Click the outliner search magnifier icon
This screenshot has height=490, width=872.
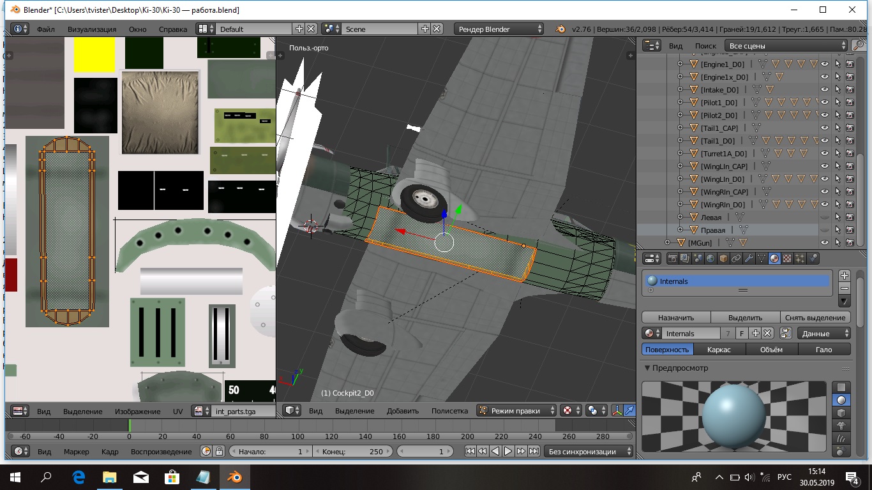tap(858, 46)
